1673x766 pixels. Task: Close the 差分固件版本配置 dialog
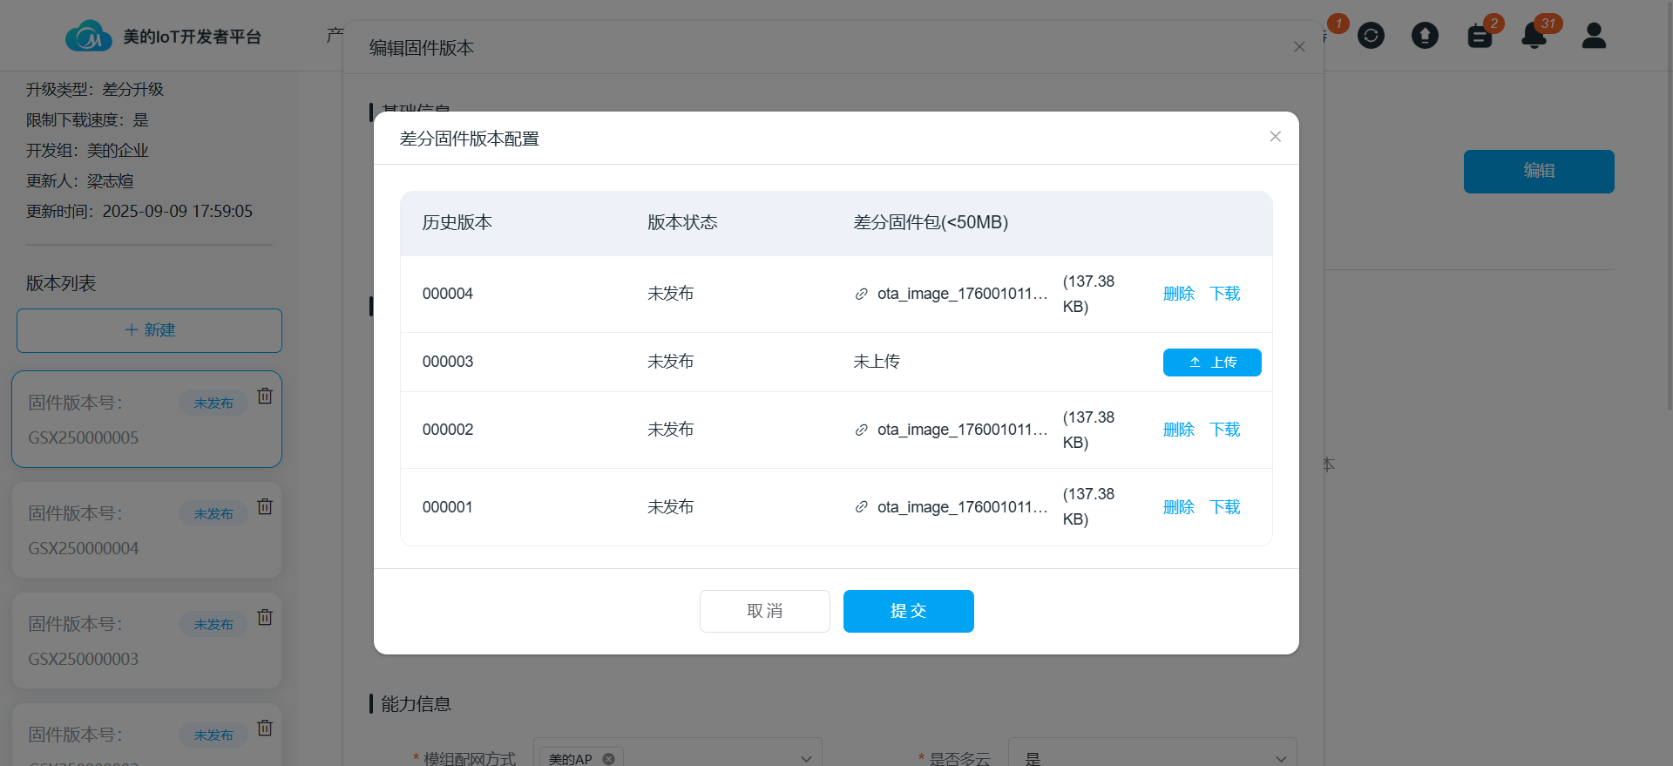(x=1275, y=137)
